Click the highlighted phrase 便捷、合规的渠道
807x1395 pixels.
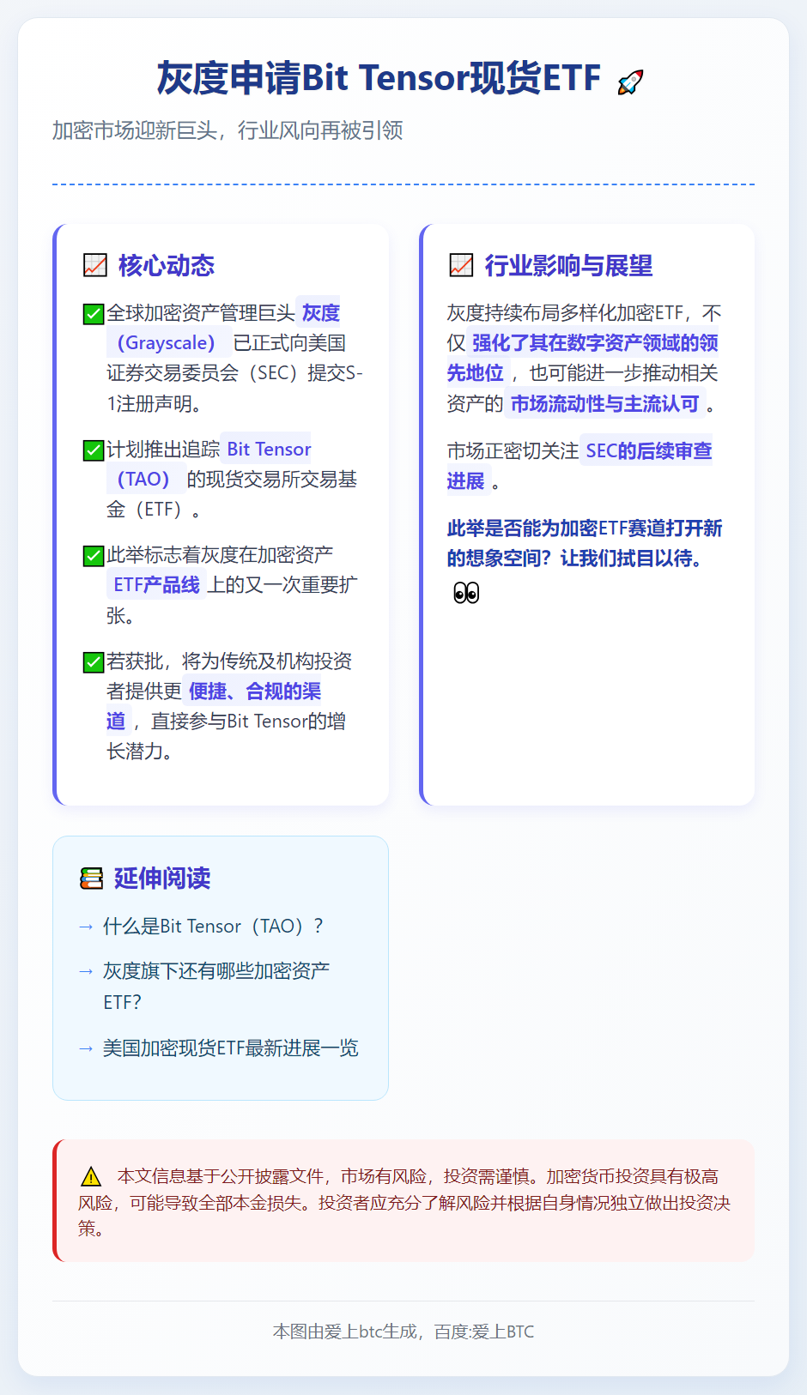214,706
